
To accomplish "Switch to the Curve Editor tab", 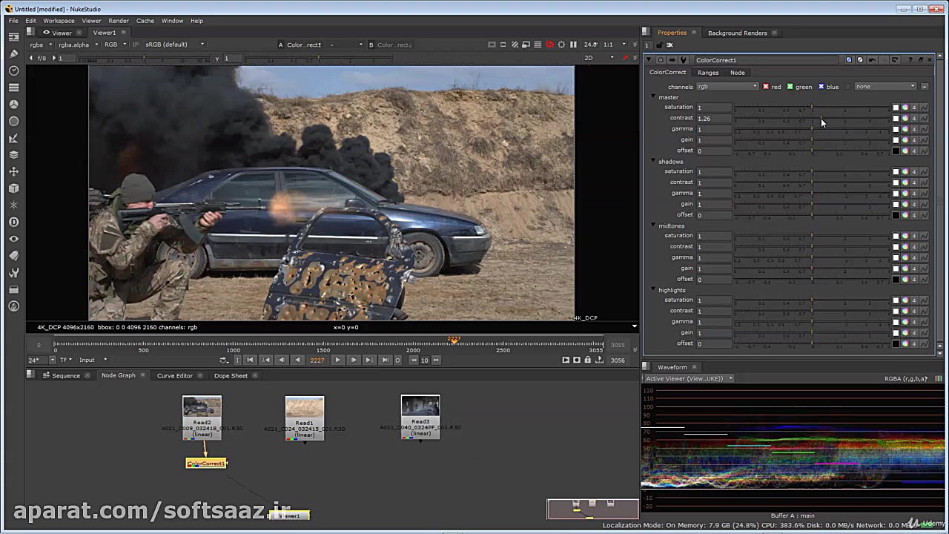I will pos(174,375).
